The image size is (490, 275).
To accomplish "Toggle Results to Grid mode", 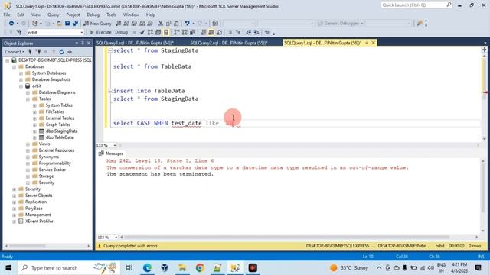I will tap(211, 32).
